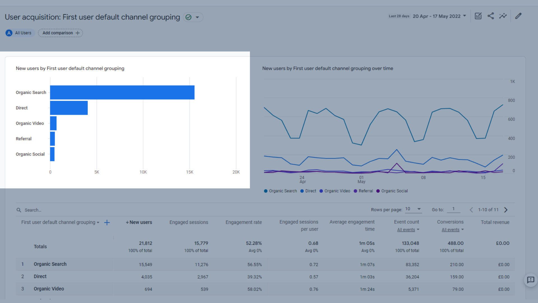Sort table by Engaged sessions column
Image resolution: width=538 pixels, height=303 pixels.
coord(189,222)
